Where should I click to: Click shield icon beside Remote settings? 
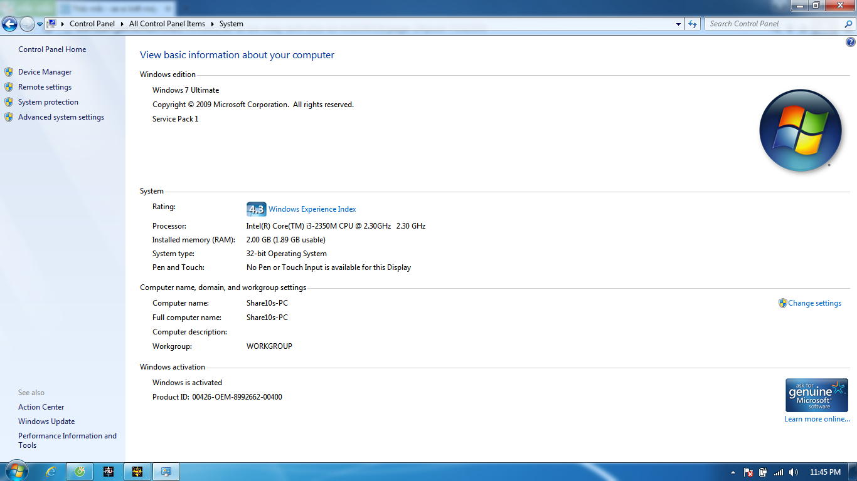point(9,87)
